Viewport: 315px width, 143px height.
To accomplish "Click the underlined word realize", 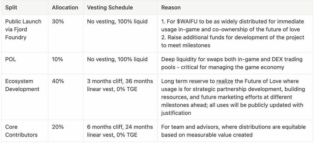I will tap(225, 81).
